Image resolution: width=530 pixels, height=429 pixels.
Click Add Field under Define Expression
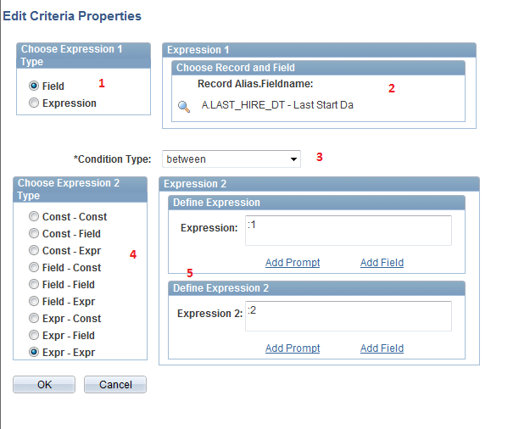click(x=382, y=263)
